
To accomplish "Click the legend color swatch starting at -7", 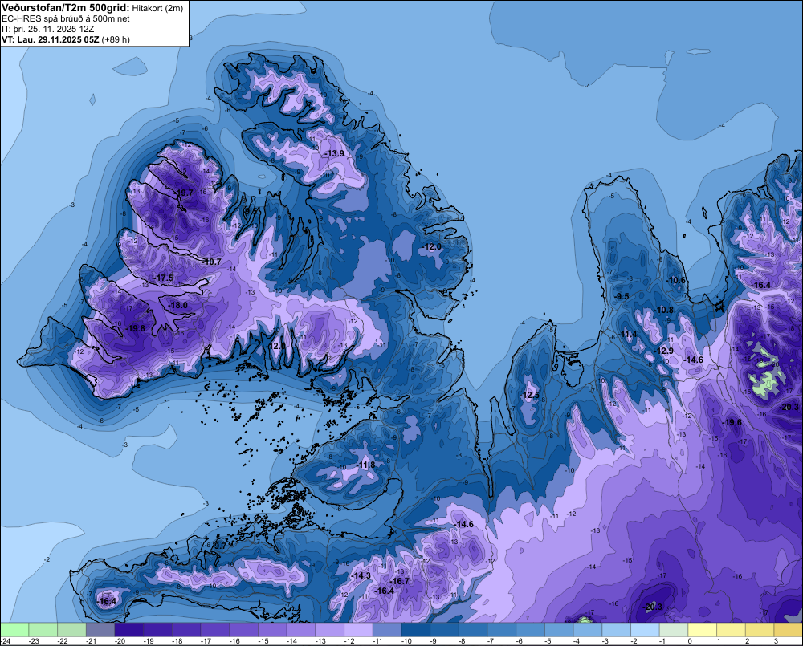I will [502, 630].
